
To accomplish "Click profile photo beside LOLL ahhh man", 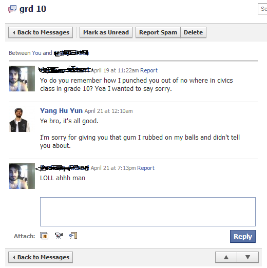I will pos(22,176).
